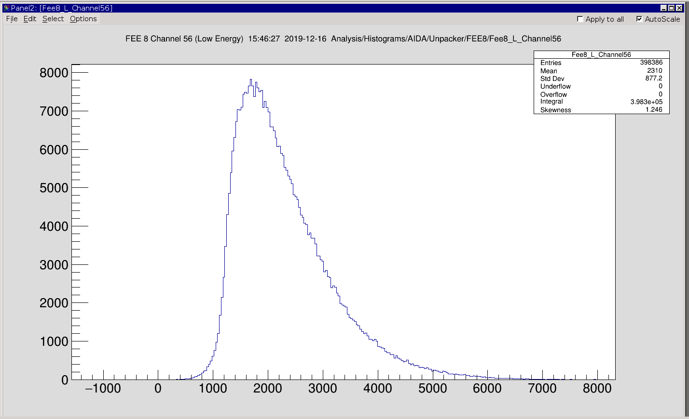The width and height of the screenshot is (689, 419).
Task: Click the Skewness label in stats box
Action: pyautogui.click(x=556, y=110)
